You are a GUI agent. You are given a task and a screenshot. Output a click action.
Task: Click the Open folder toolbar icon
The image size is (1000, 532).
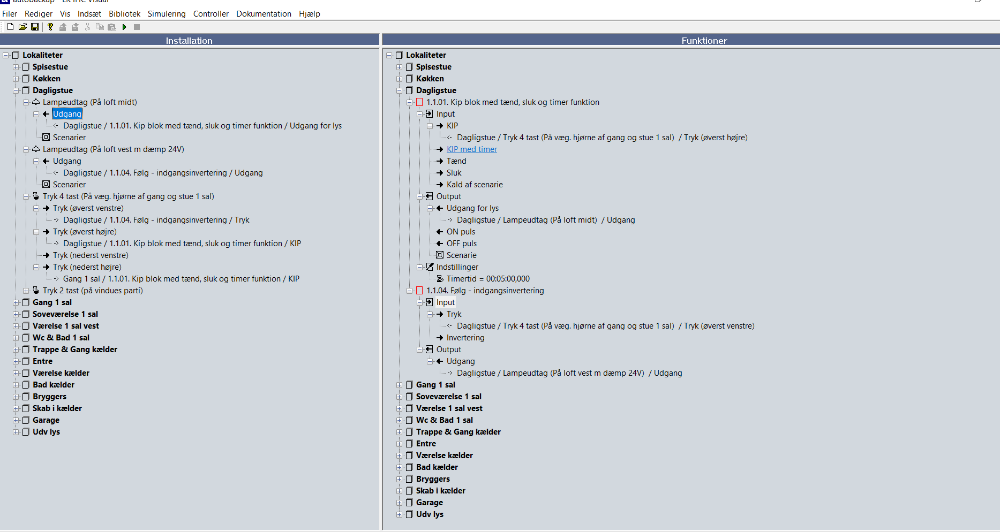[x=22, y=27]
